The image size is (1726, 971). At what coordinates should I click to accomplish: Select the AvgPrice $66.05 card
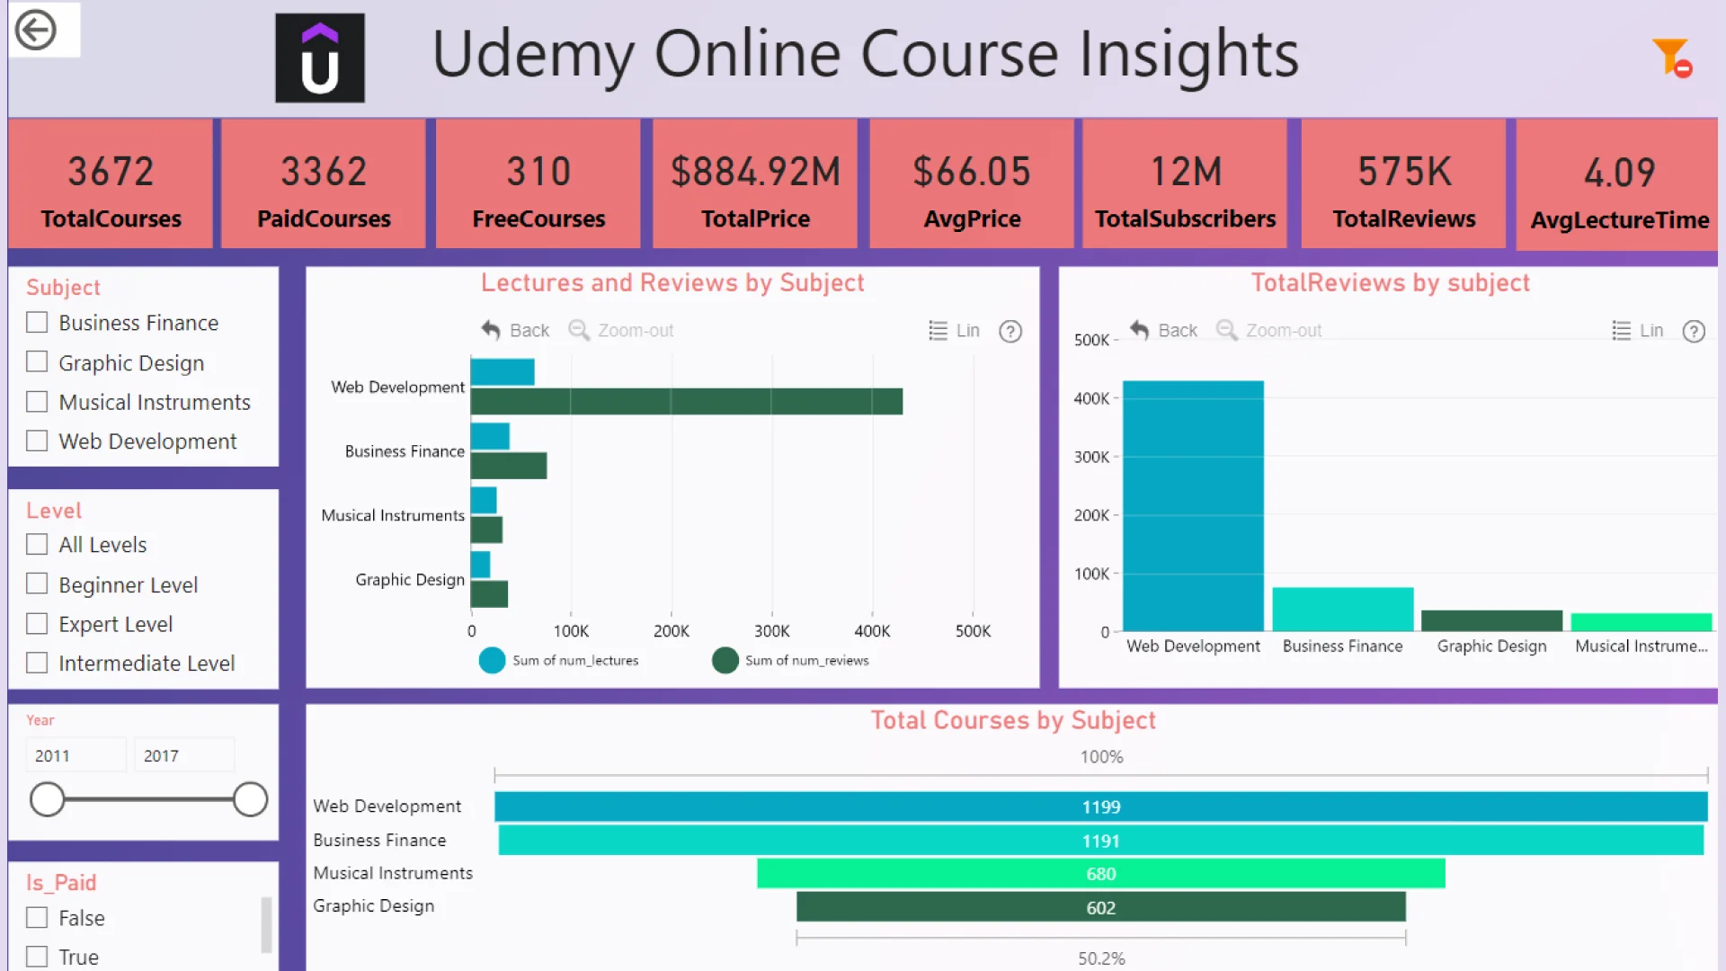tap(972, 184)
